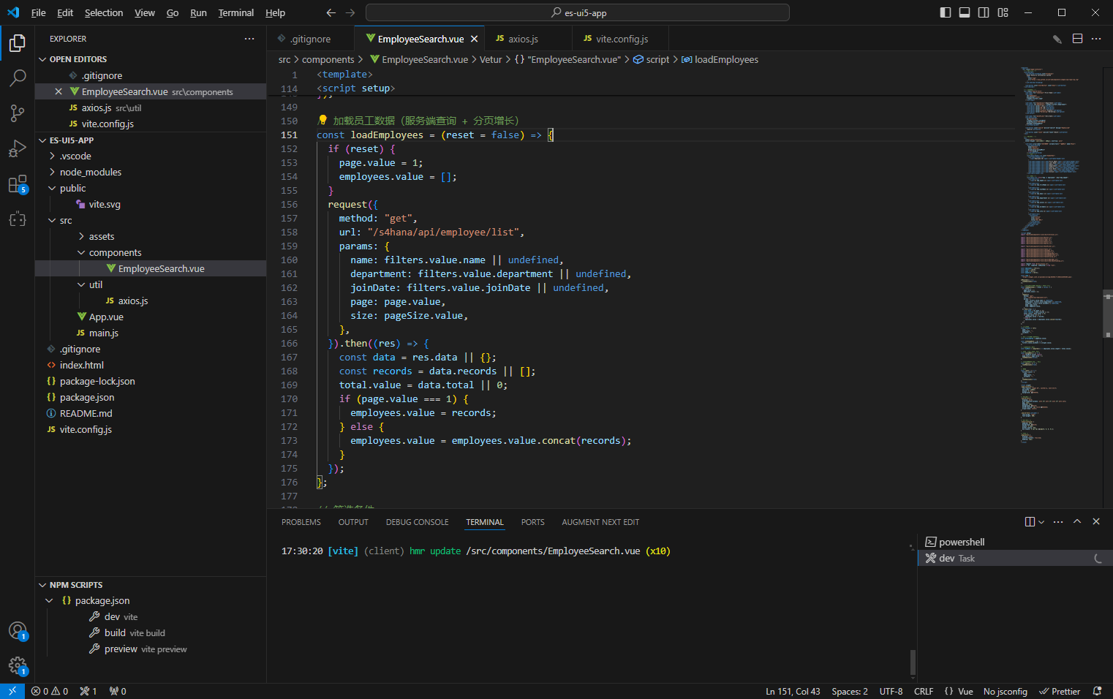Click the es-ui5-app command center search box
The image size is (1113, 699).
click(578, 12)
